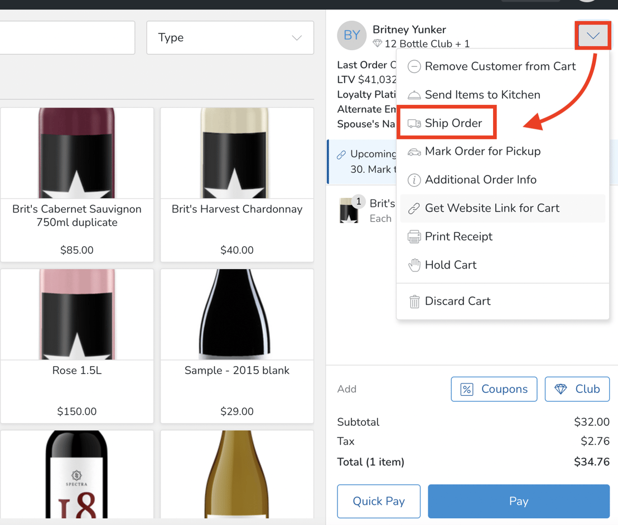This screenshot has width=618, height=525.
Task: Add Club using the diamond button
Action: tap(577, 389)
